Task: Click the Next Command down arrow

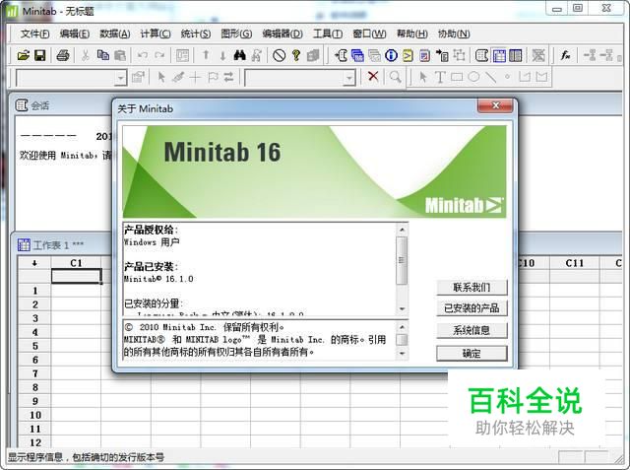Action: point(222,55)
